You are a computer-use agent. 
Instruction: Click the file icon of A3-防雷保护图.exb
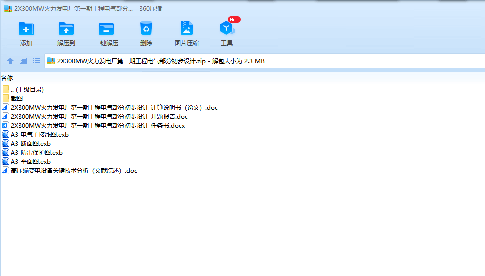click(x=5, y=152)
